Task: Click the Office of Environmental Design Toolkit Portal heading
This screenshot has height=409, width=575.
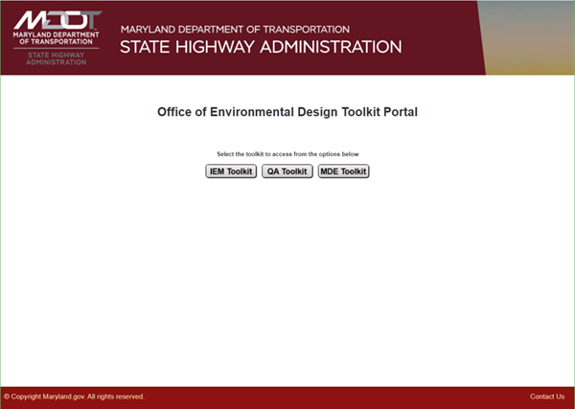Action: [x=287, y=112]
